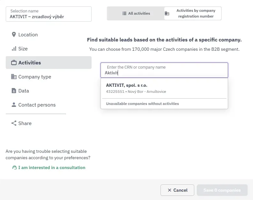
Task: Edit the Selection name field
Action: tap(48, 14)
